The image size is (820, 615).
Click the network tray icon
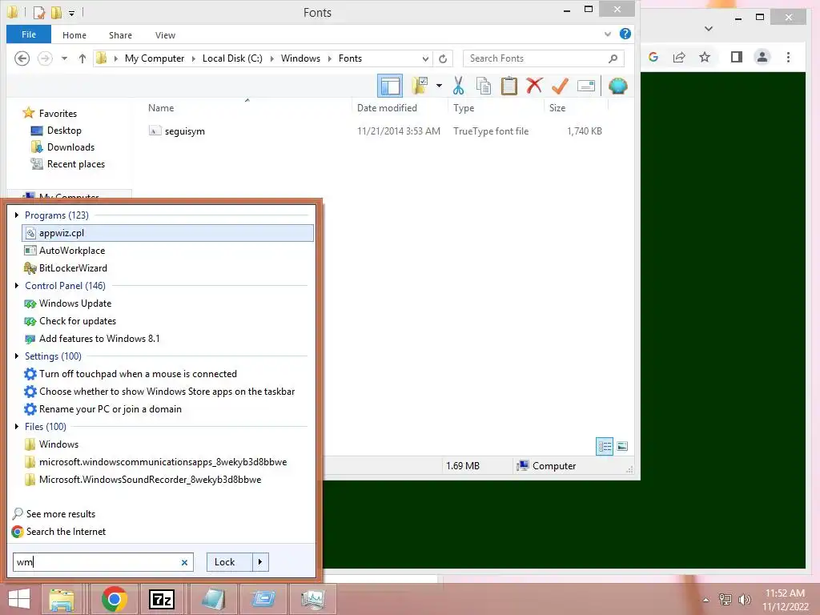(725, 600)
